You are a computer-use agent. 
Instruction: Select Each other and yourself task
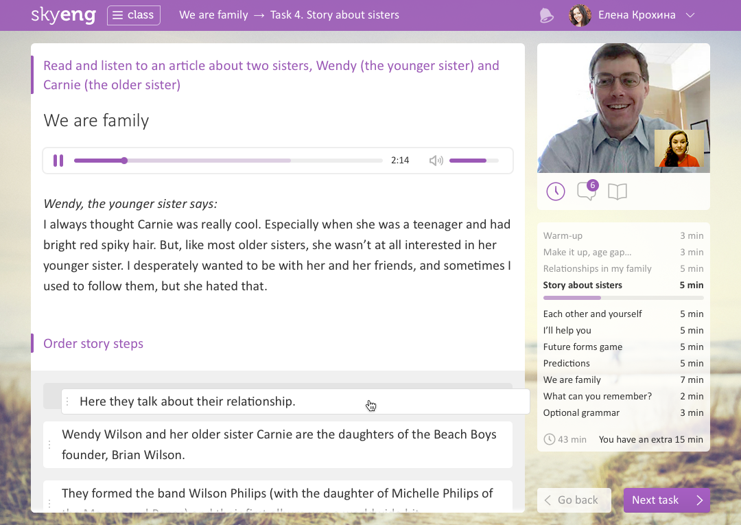click(623, 314)
